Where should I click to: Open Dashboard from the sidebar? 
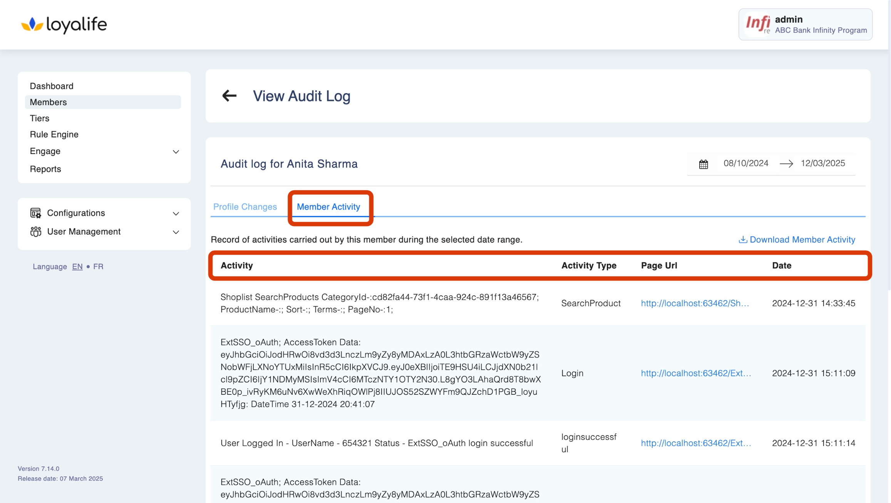[52, 86]
